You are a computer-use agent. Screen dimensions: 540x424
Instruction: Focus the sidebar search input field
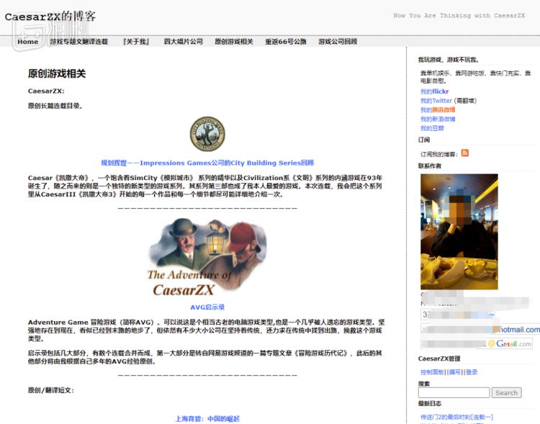click(454, 392)
